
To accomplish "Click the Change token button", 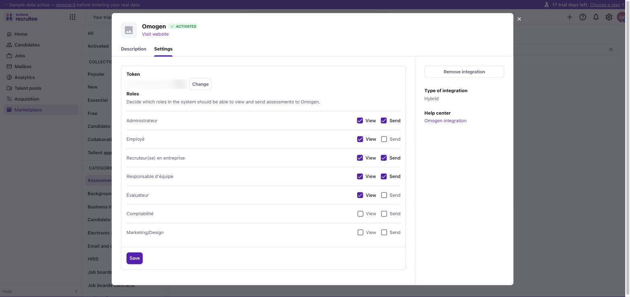I will (x=200, y=84).
